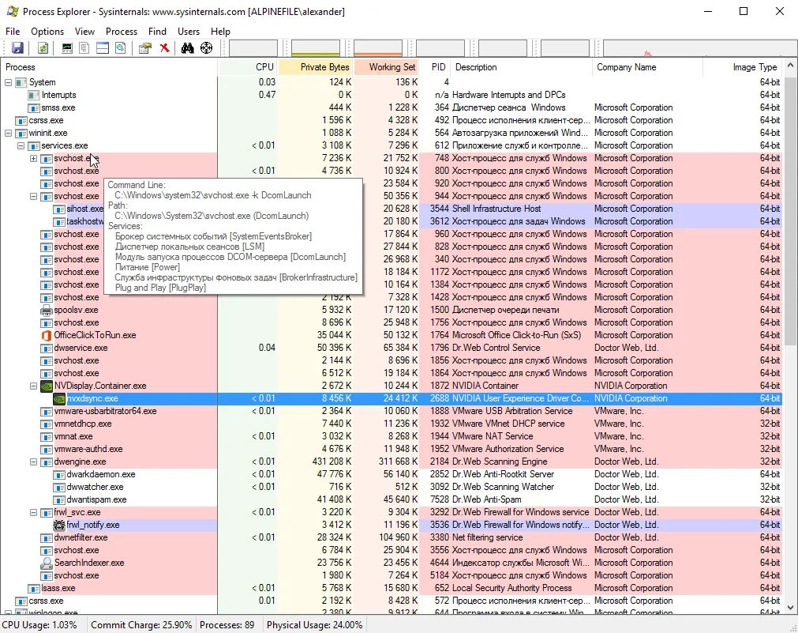Click the vertical scrollbar down arrow
Image resolution: width=798 pixels, height=633 pixels.
tap(792, 607)
